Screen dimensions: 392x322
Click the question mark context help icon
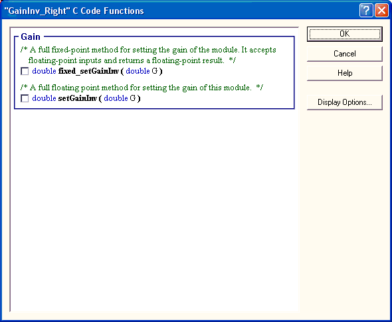[x=366, y=11]
